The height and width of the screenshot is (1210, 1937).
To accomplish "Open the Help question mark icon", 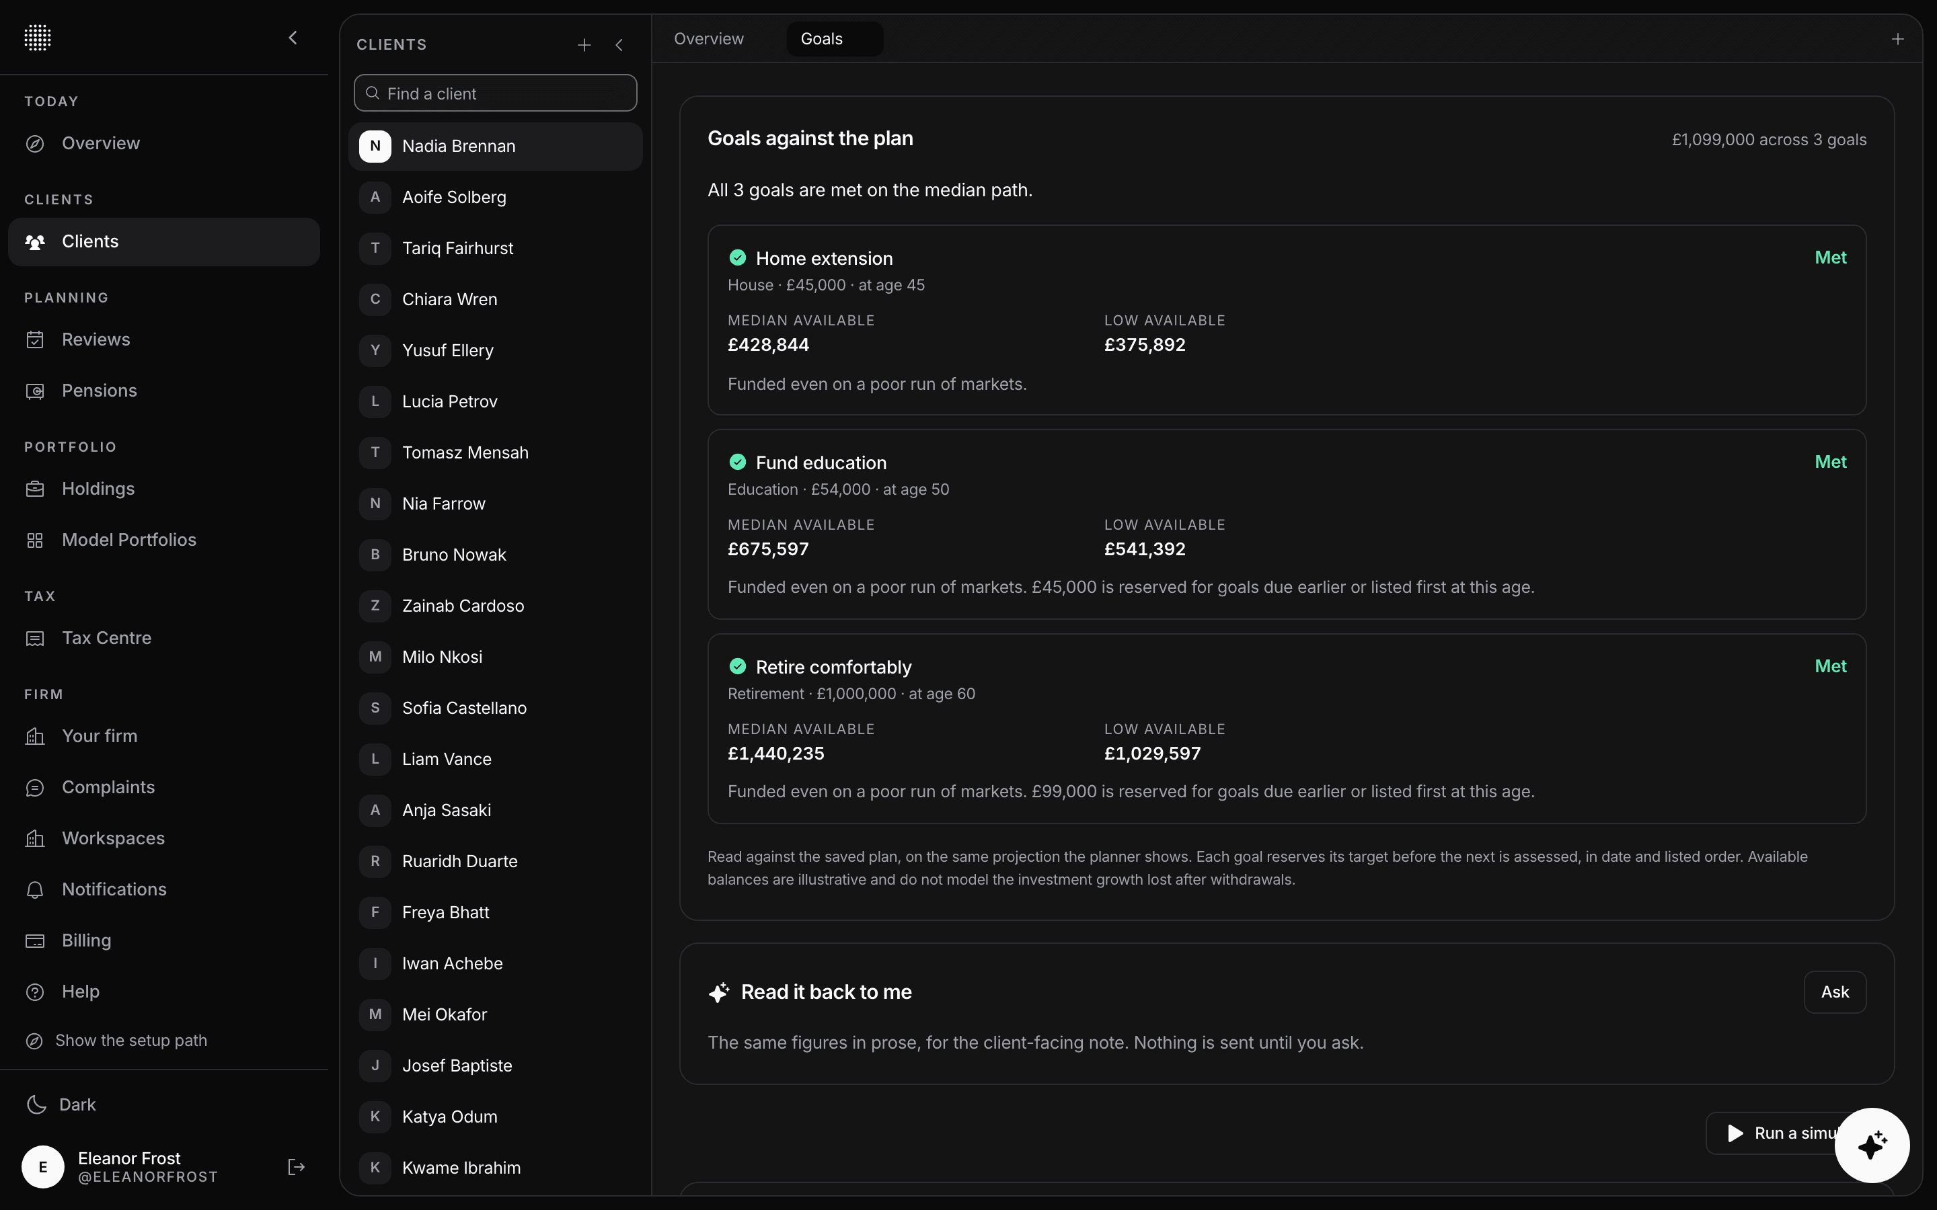I will point(34,992).
